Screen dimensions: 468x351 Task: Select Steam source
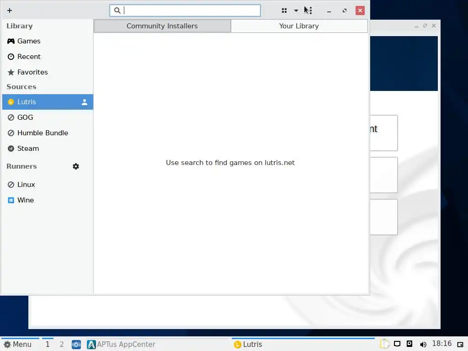click(x=48, y=149)
